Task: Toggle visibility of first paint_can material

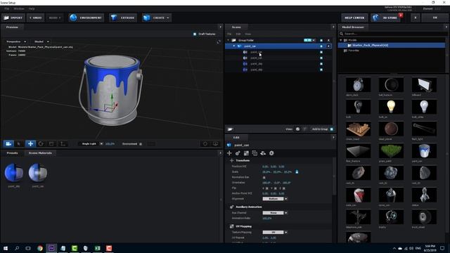Action: point(321,52)
